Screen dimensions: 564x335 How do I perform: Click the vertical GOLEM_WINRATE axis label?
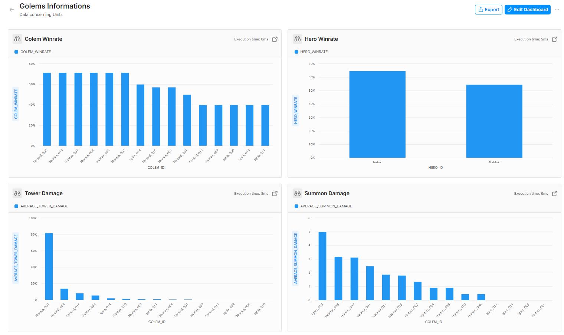click(16, 104)
